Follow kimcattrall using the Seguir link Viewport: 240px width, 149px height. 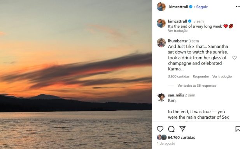(x=202, y=7)
